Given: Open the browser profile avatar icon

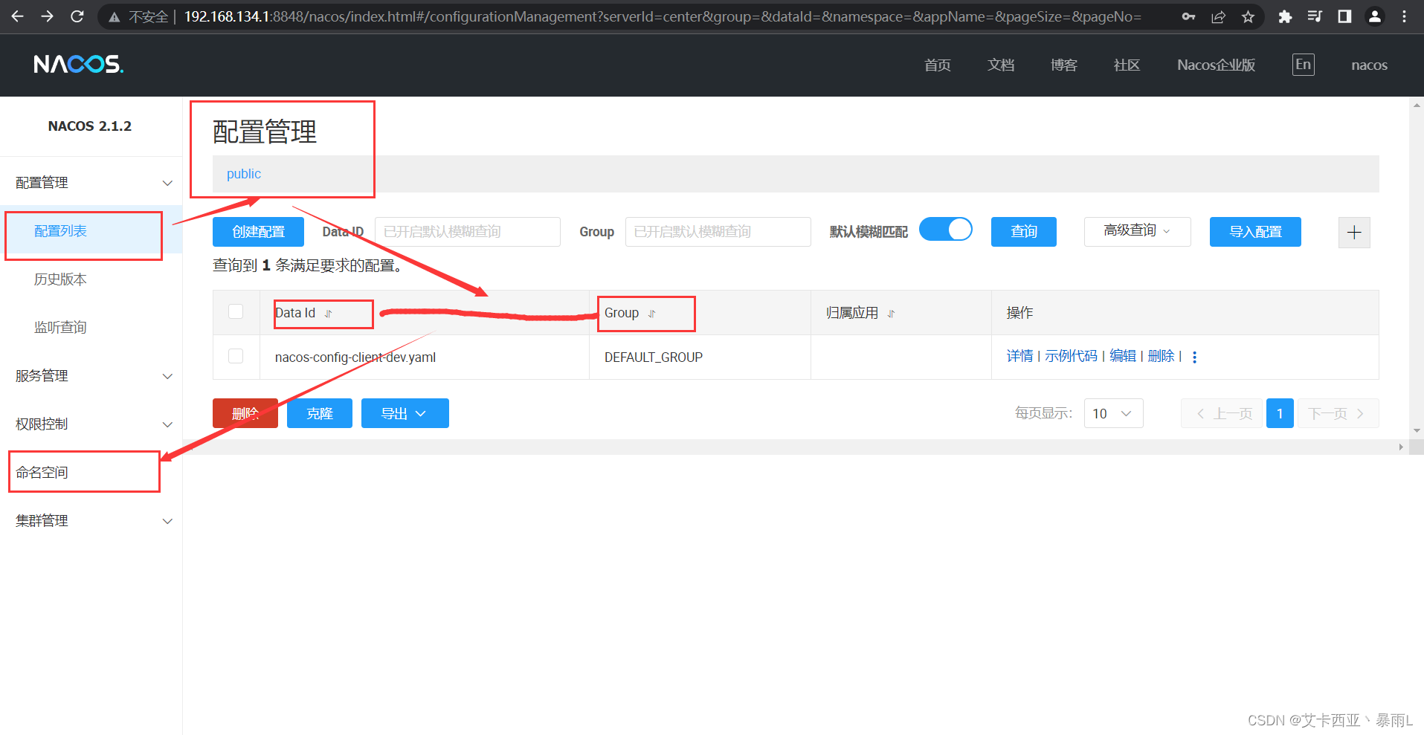Looking at the screenshot, I should click(1375, 16).
